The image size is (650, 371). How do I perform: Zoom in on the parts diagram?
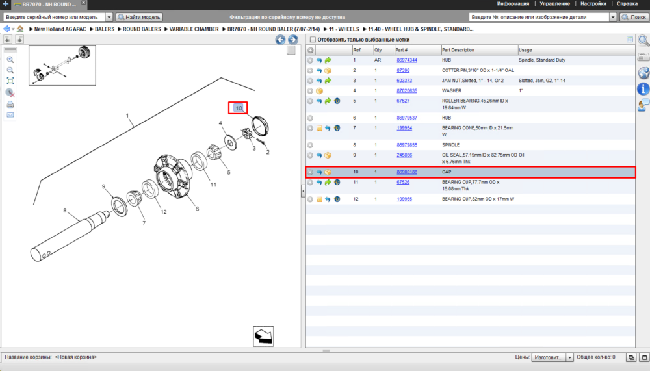(x=10, y=60)
